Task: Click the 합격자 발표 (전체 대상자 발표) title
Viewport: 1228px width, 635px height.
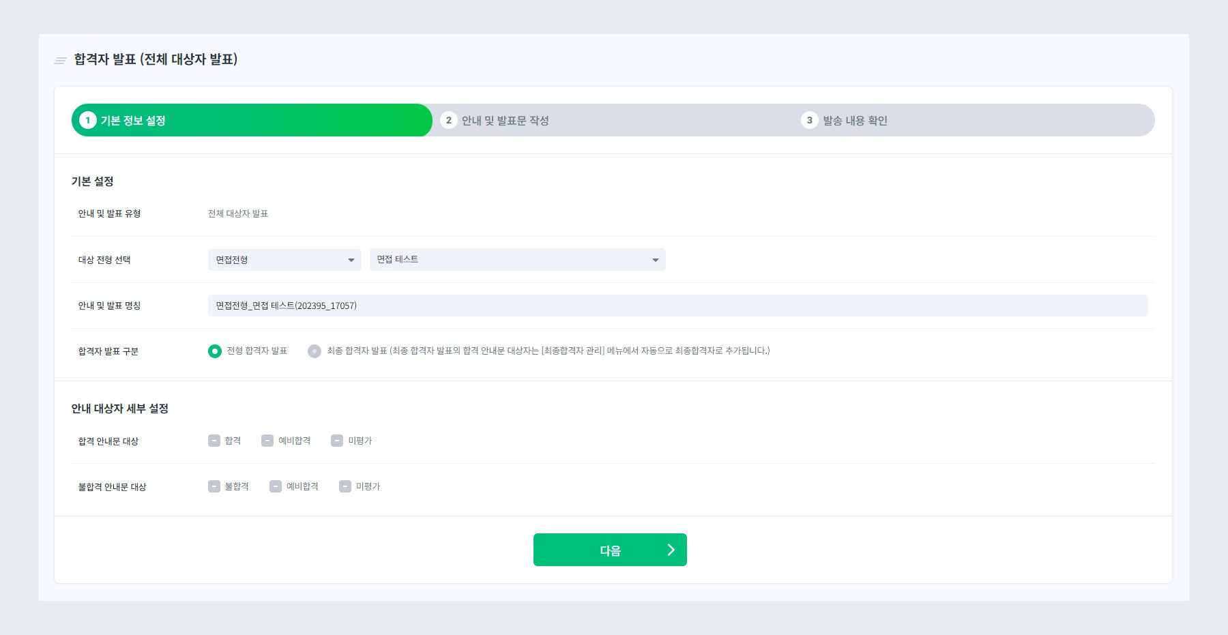Action: click(x=156, y=59)
